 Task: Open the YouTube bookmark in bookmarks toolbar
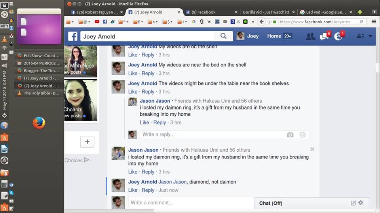pos(97,22)
